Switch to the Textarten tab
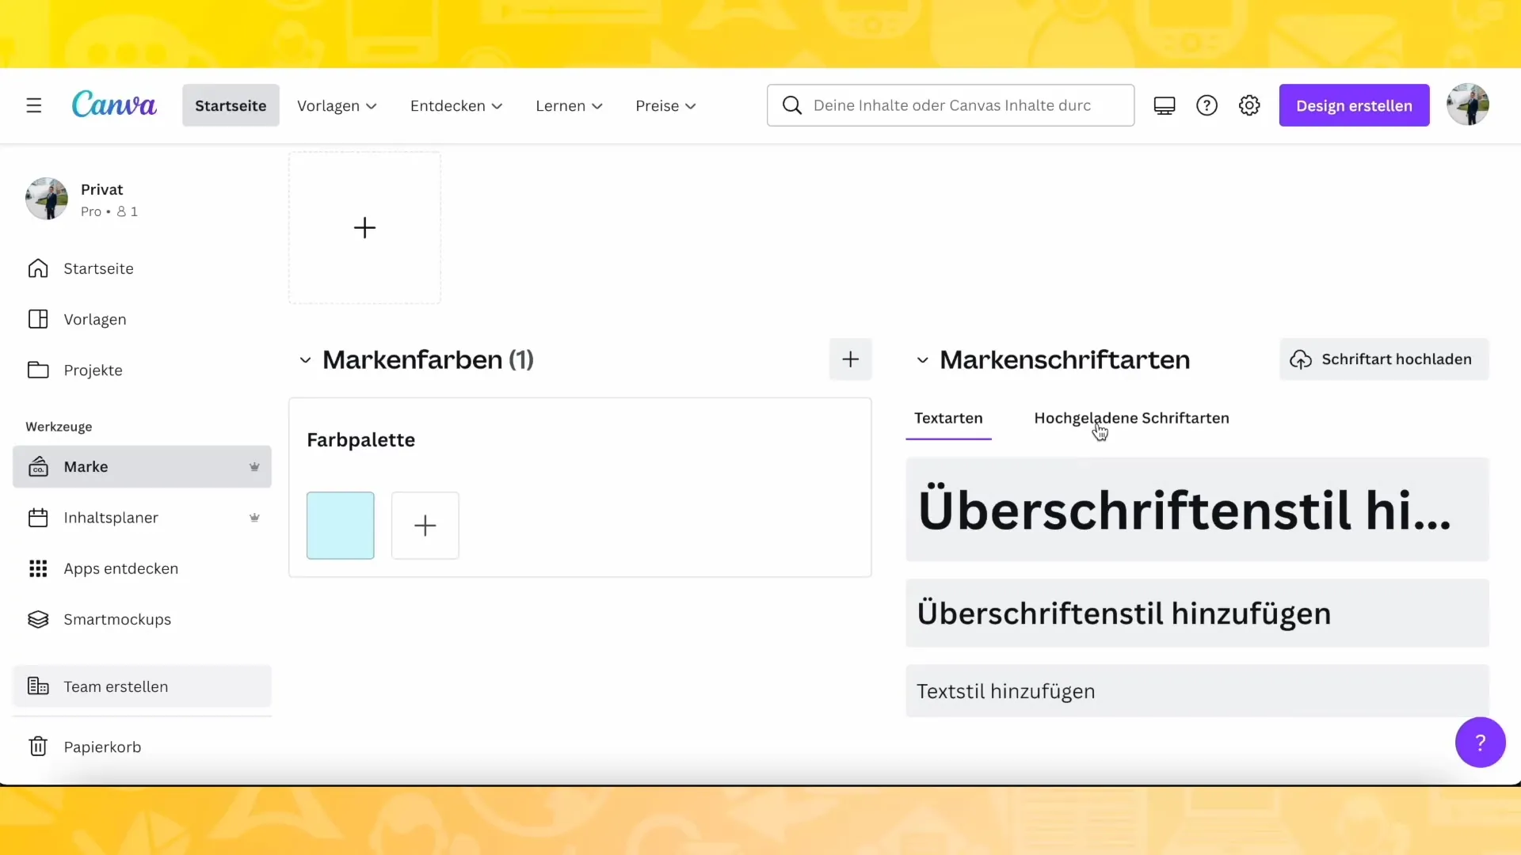Image resolution: width=1521 pixels, height=855 pixels. pyautogui.click(x=948, y=418)
